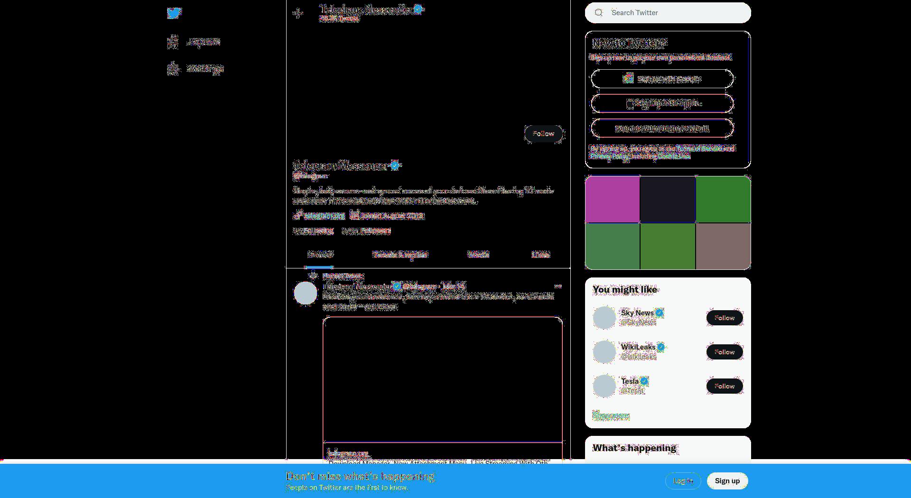Click the verified badge next to Tesla
This screenshot has height=498, width=911.
click(x=644, y=381)
